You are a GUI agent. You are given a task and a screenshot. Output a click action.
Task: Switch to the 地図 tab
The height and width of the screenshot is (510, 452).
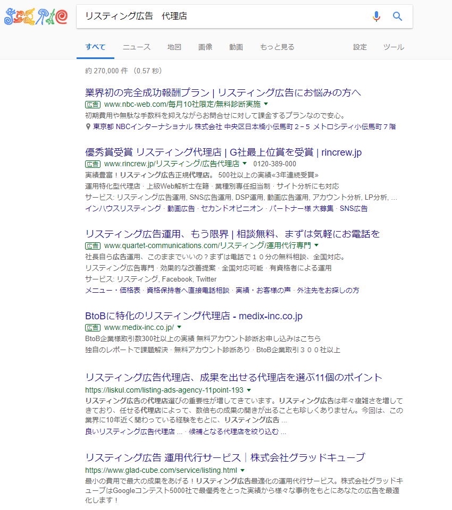pyautogui.click(x=174, y=47)
